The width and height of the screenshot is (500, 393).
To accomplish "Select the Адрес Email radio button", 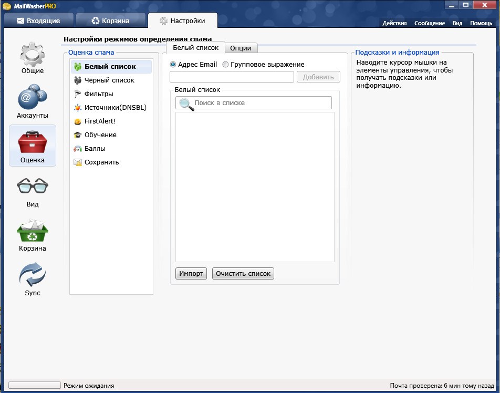I will 173,65.
